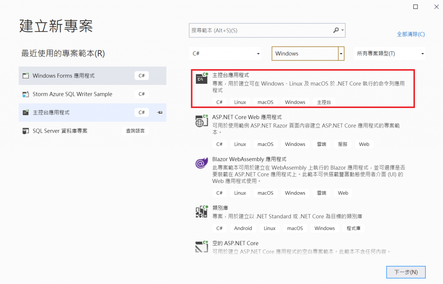Click Windows tag under ASP.NET Core Web template
The height and width of the screenshot is (284, 443).
(x=295, y=144)
